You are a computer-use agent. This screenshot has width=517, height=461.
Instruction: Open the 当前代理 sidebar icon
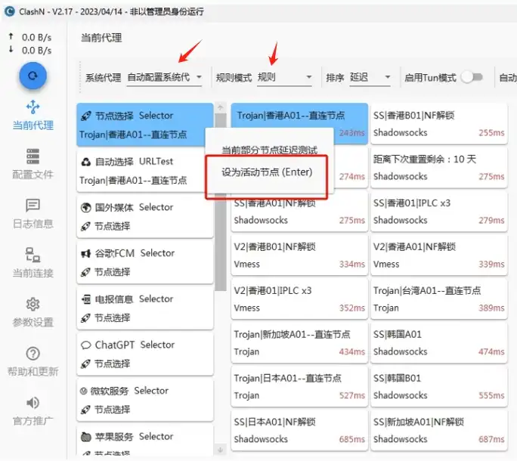[x=33, y=107]
